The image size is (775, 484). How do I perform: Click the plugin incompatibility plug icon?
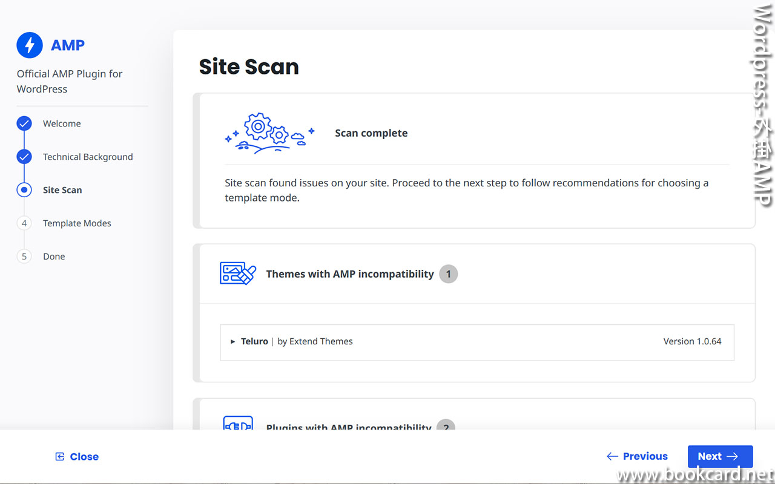pyautogui.click(x=237, y=423)
